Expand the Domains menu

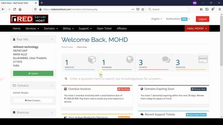point(51,28)
